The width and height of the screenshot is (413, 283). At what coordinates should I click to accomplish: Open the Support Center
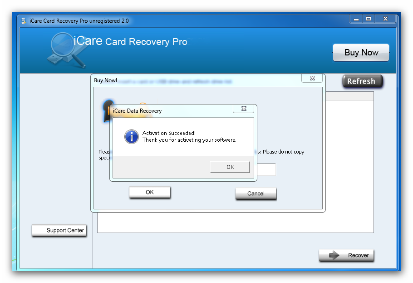tap(59, 230)
